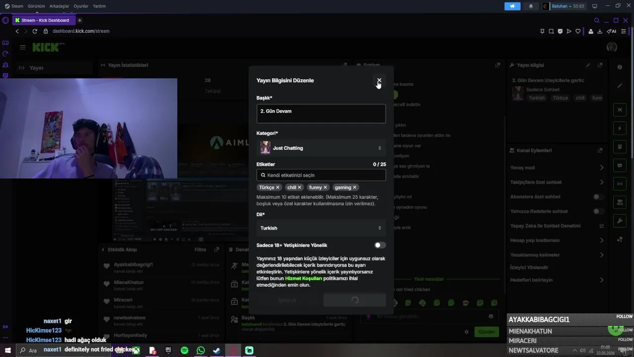The height and width of the screenshot is (357, 634).
Task: Expand Takipçilere özel sohbet settings
Action: click(x=557, y=182)
